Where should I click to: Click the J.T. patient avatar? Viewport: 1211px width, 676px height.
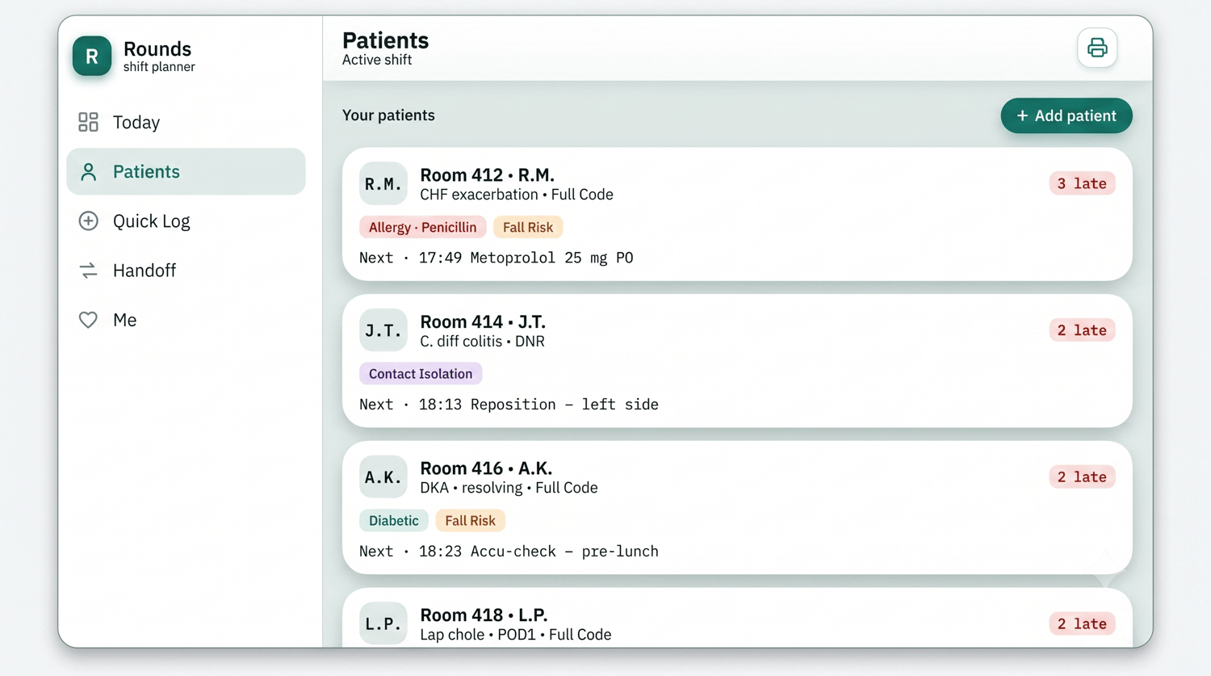(x=383, y=330)
